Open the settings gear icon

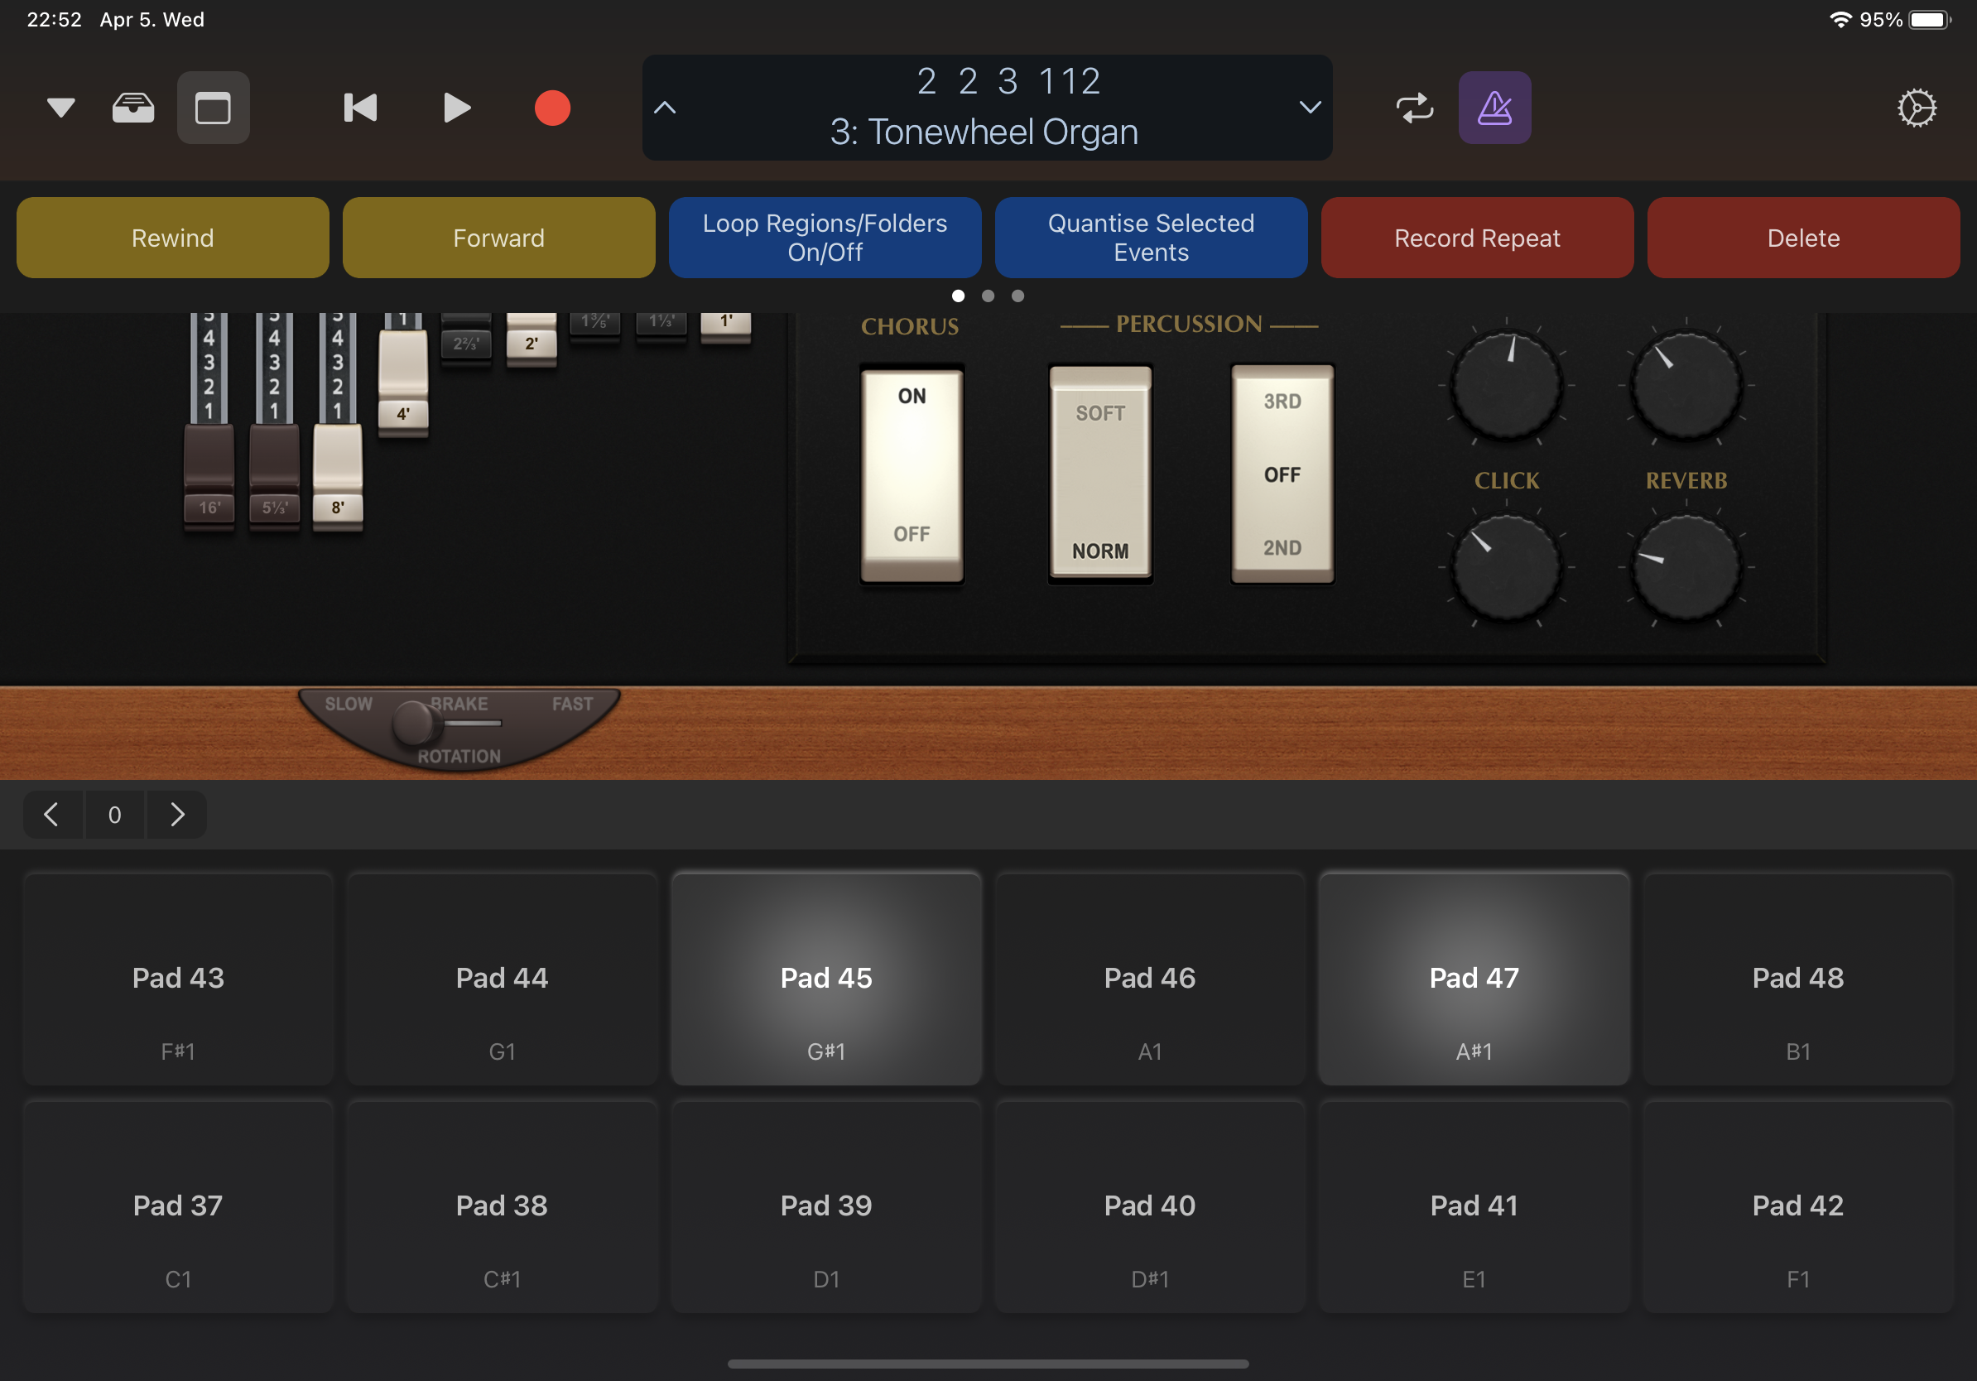pos(1916,108)
